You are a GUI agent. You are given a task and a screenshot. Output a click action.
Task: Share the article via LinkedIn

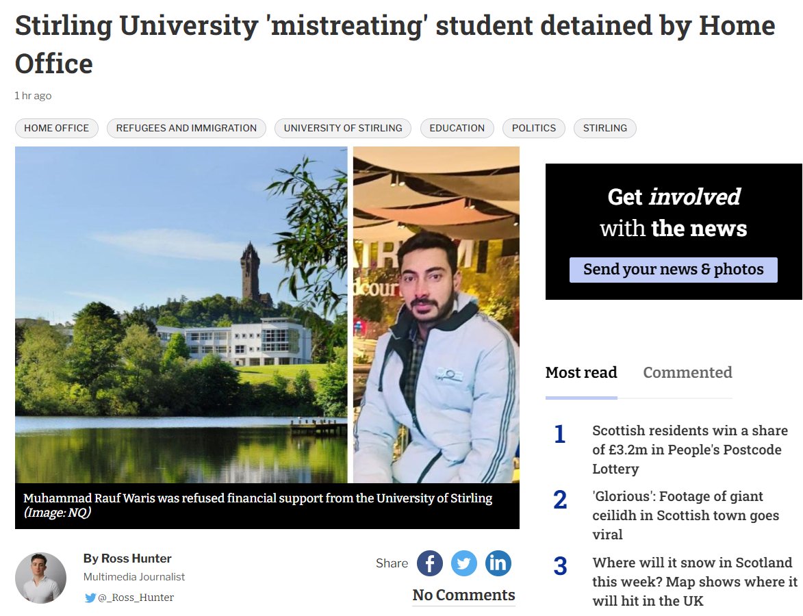tap(498, 563)
